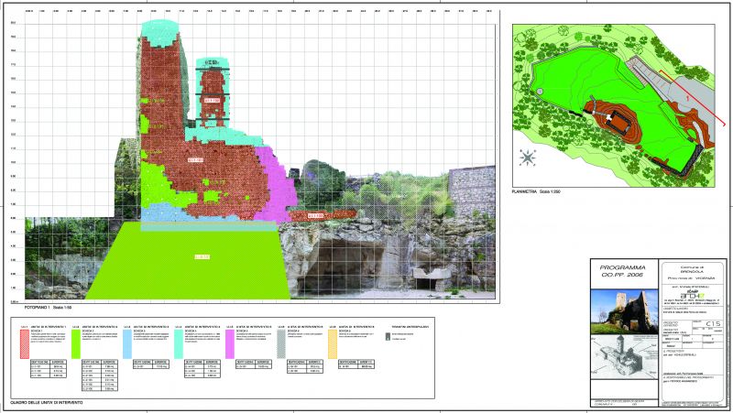Click the light blue Scheda 3 legend swatch
This screenshot has width=733, height=413.
pyautogui.click(x=127, y=343)
